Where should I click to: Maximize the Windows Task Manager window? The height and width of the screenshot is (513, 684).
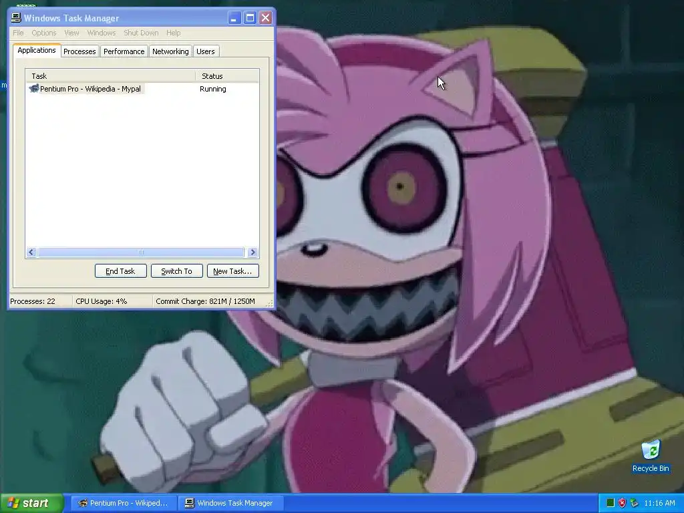250,18
